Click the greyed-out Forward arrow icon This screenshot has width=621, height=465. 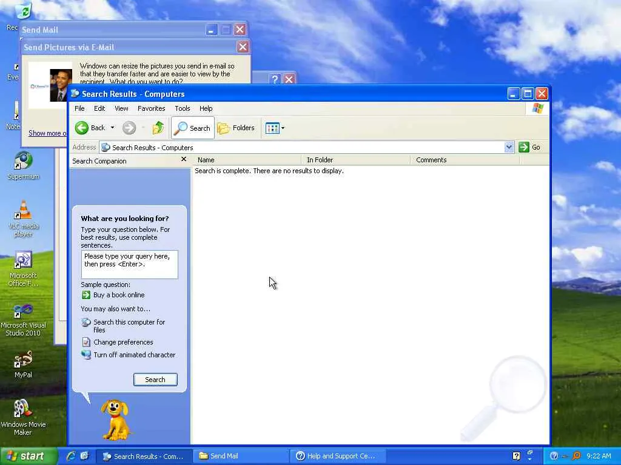[x=129, y=128]
